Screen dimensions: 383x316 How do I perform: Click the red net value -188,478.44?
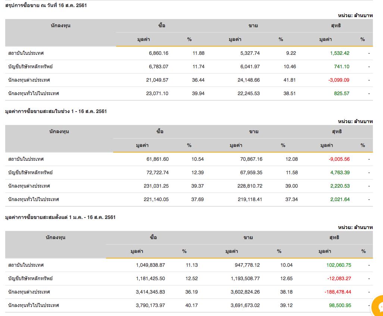(x=337, y=292)
